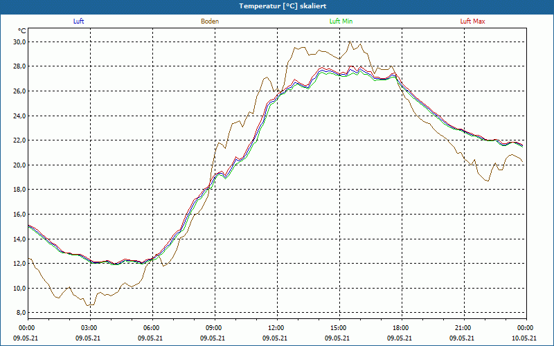Click the 26,0 y-axis value
Screen dimensions: 554x346
(20, 91)
